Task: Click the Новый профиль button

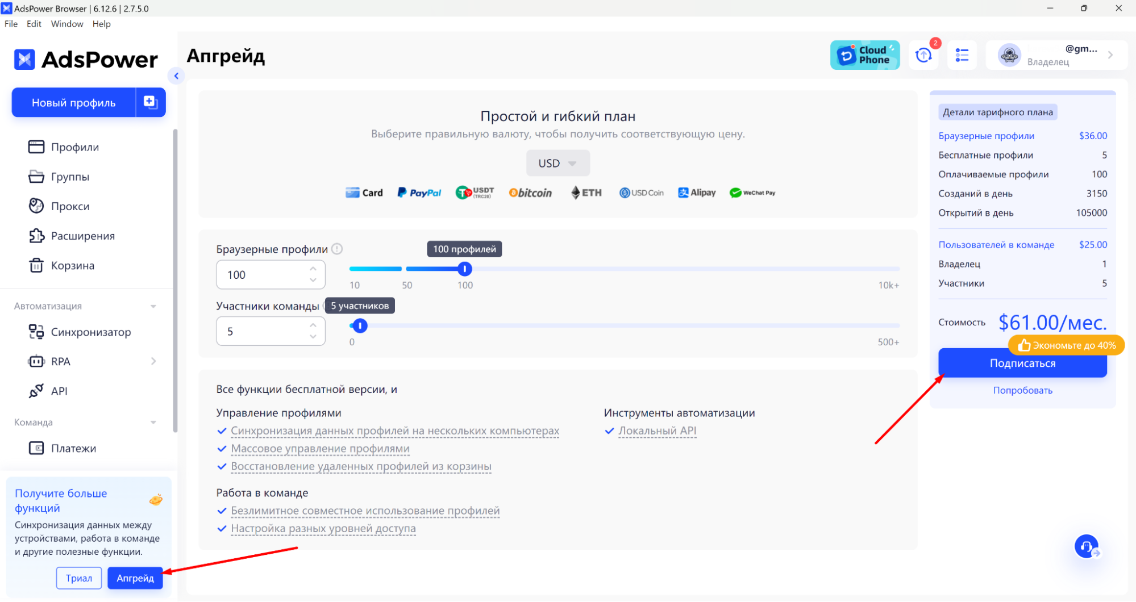Action: [74, 102]
